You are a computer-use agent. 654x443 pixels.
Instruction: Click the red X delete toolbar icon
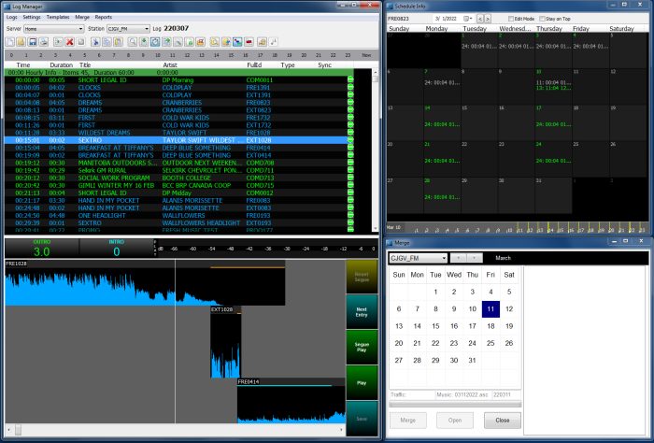pyautogui.click(x=70, y=42)
